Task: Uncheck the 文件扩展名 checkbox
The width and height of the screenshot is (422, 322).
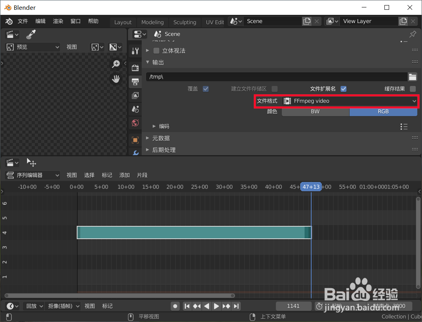Action: [343, 89]
